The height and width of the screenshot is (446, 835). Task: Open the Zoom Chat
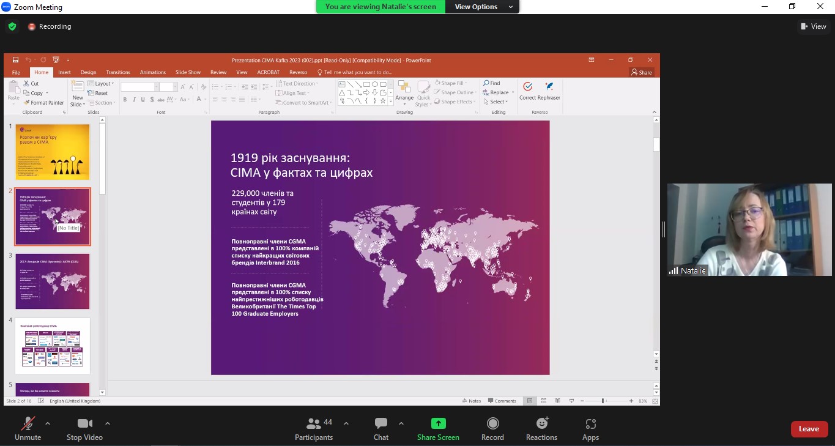[381, 429]
